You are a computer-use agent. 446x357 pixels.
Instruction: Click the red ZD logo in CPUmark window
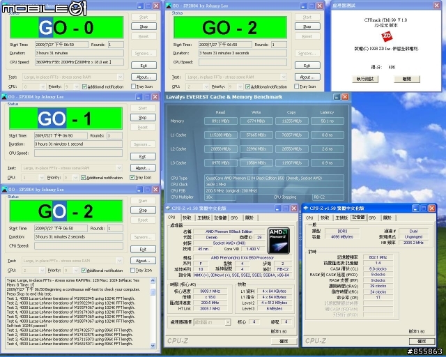(387, 36)
